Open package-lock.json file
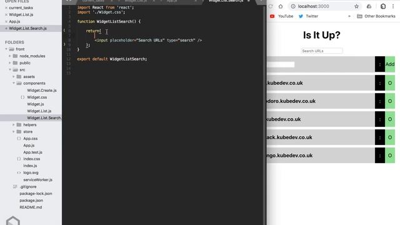This screenshot has width=400, height=225. pyautogui.click(x=36, y=194)
